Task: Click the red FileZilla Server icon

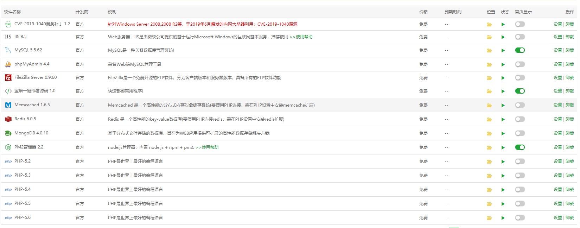Action: pyautogui.click(x=8, y=77)
